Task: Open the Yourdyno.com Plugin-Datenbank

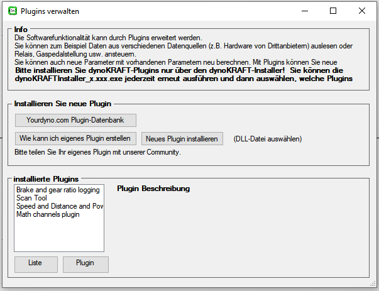Action: click(x=75, y=121)
